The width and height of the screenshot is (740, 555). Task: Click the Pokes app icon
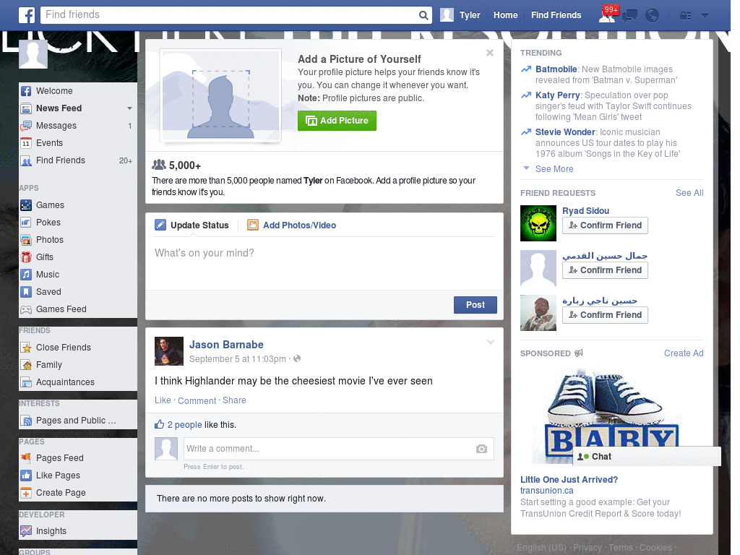pos(26,223)
